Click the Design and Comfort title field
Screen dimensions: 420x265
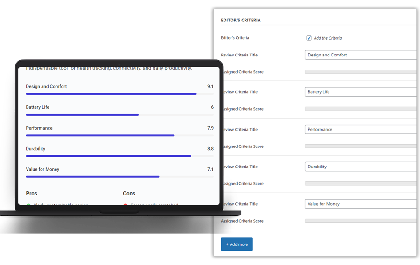(361, 55)
